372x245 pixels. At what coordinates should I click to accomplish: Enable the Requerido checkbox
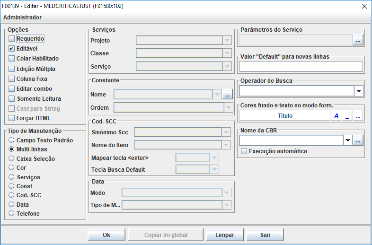[x=12, y=38]
